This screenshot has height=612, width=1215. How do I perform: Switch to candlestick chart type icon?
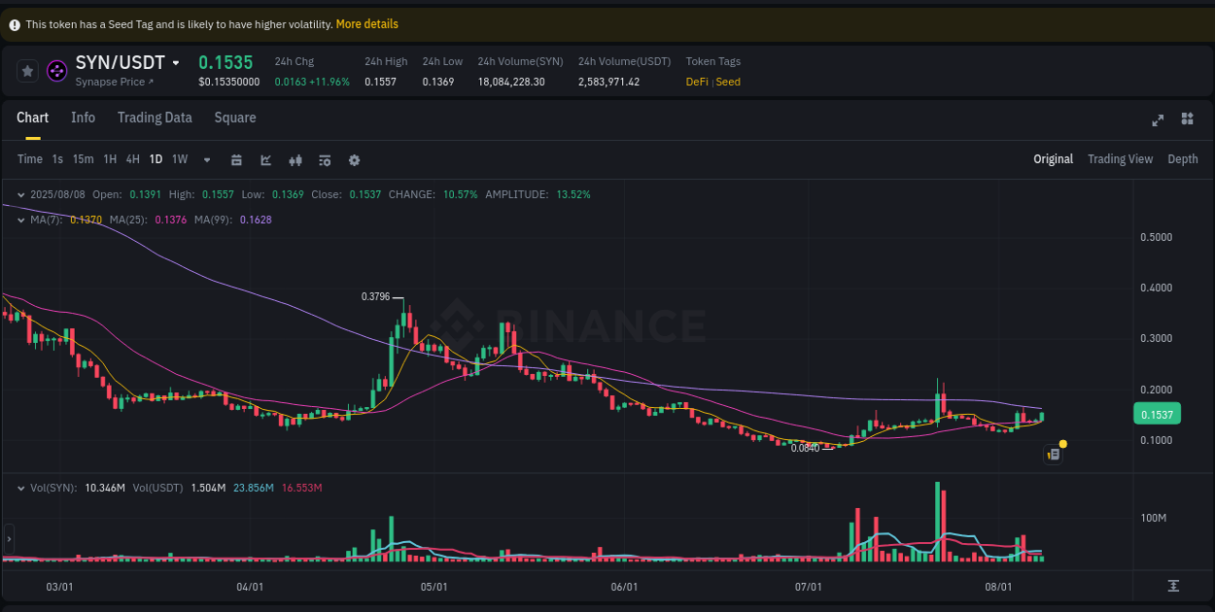point(295,159)
